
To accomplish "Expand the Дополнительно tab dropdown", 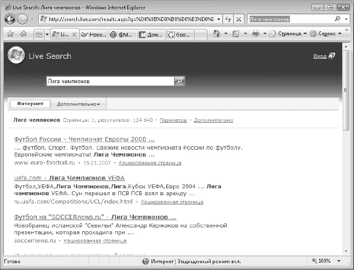I will pos(78,104).
